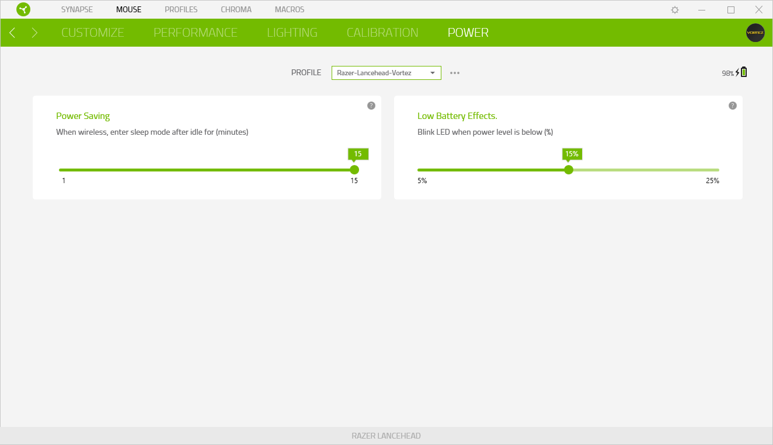The width and height of the screenshot is (773, 445).
Task: Click the sleep mode idle description text
Action: tap(152, 132)
